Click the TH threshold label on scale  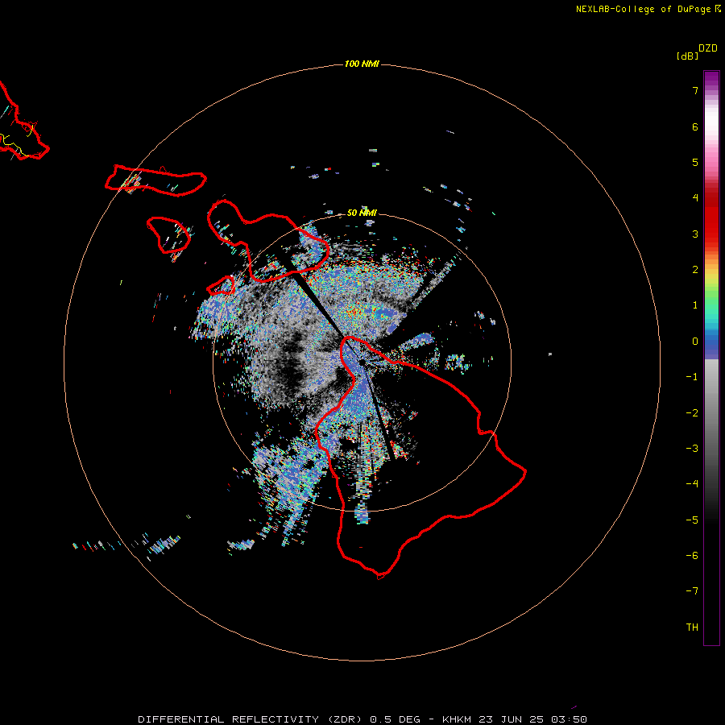click(692, 628)
